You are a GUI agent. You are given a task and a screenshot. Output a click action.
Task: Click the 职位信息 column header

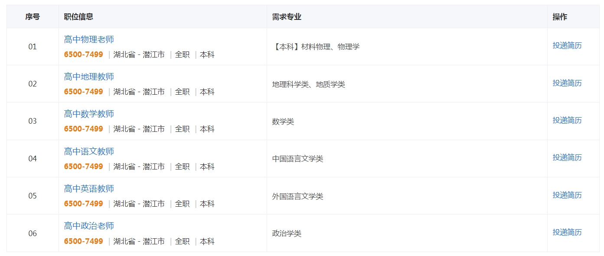[78, 16]
